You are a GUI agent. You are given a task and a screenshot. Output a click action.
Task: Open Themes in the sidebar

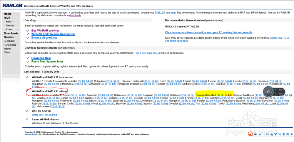[10, 26]
